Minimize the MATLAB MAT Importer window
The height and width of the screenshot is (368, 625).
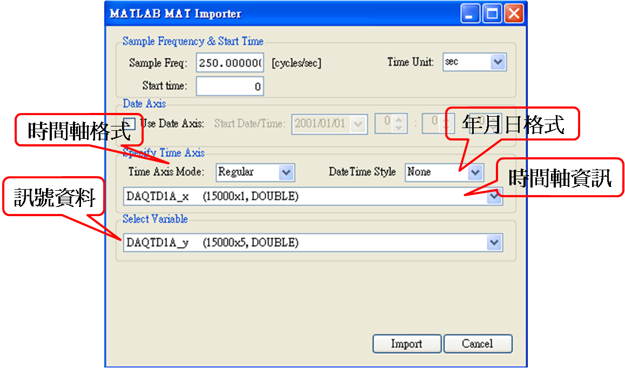[x=469, y=14]
